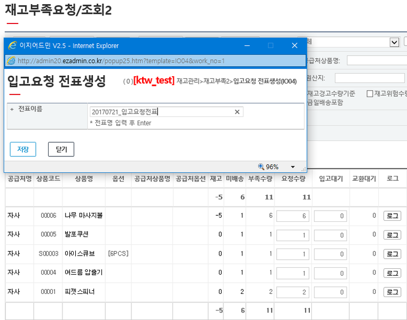Open the 로그 for 피젯스피너
This screenshot has height=320, width=407.
(392, 292)
